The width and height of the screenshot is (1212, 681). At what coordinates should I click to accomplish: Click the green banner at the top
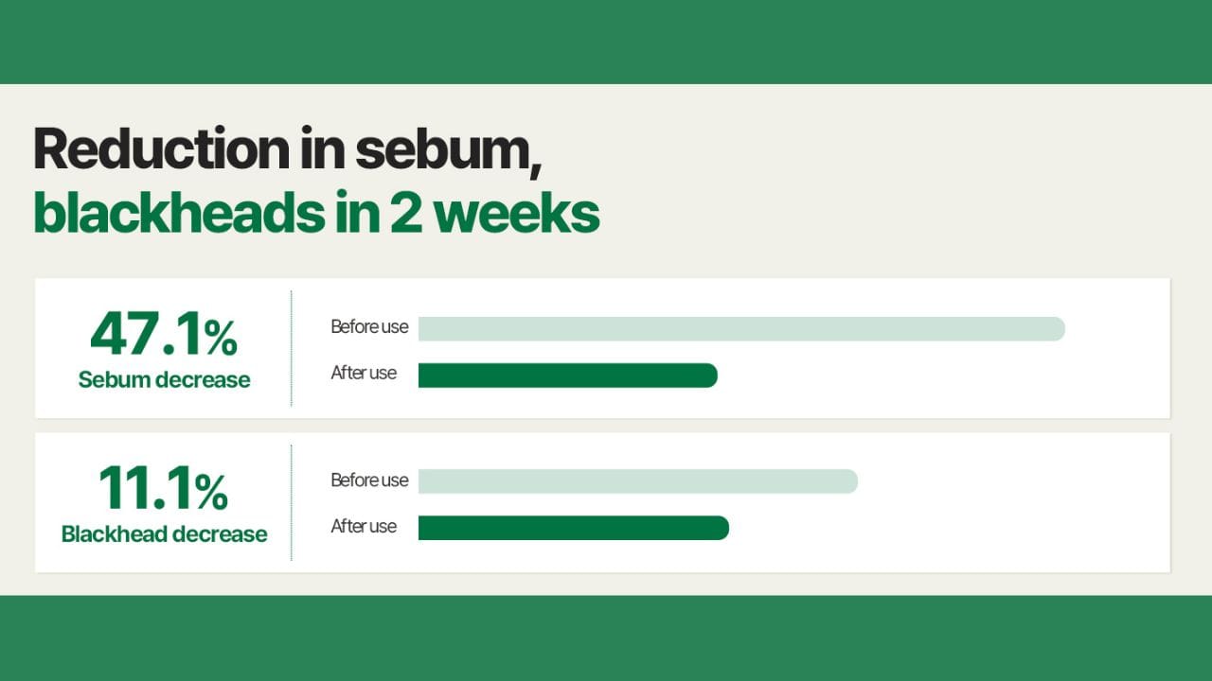click(x=606, y=42)
